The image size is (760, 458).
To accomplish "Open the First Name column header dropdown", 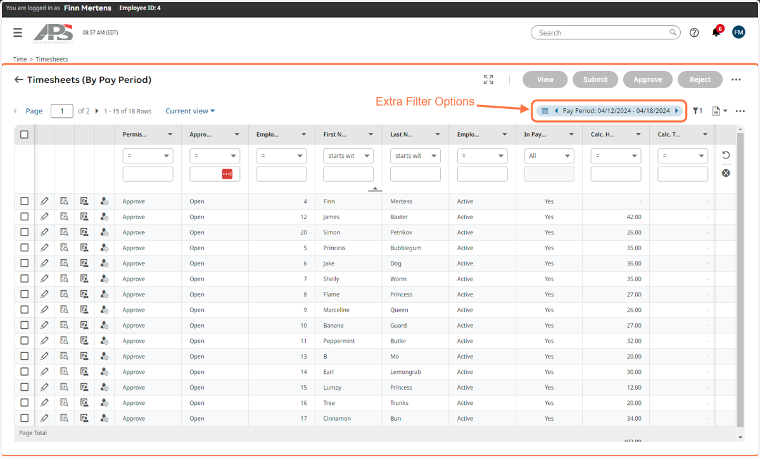I will (x=370, y=134).
